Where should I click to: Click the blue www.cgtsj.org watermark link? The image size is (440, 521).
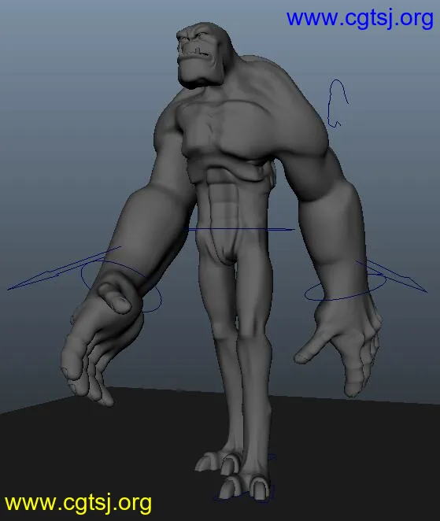360,18
